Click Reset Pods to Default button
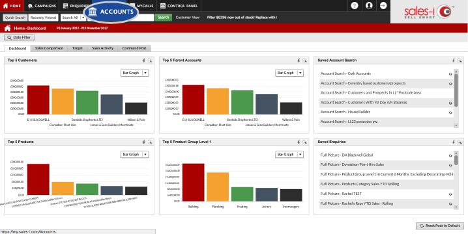468x234 pixels. point(439,226)
